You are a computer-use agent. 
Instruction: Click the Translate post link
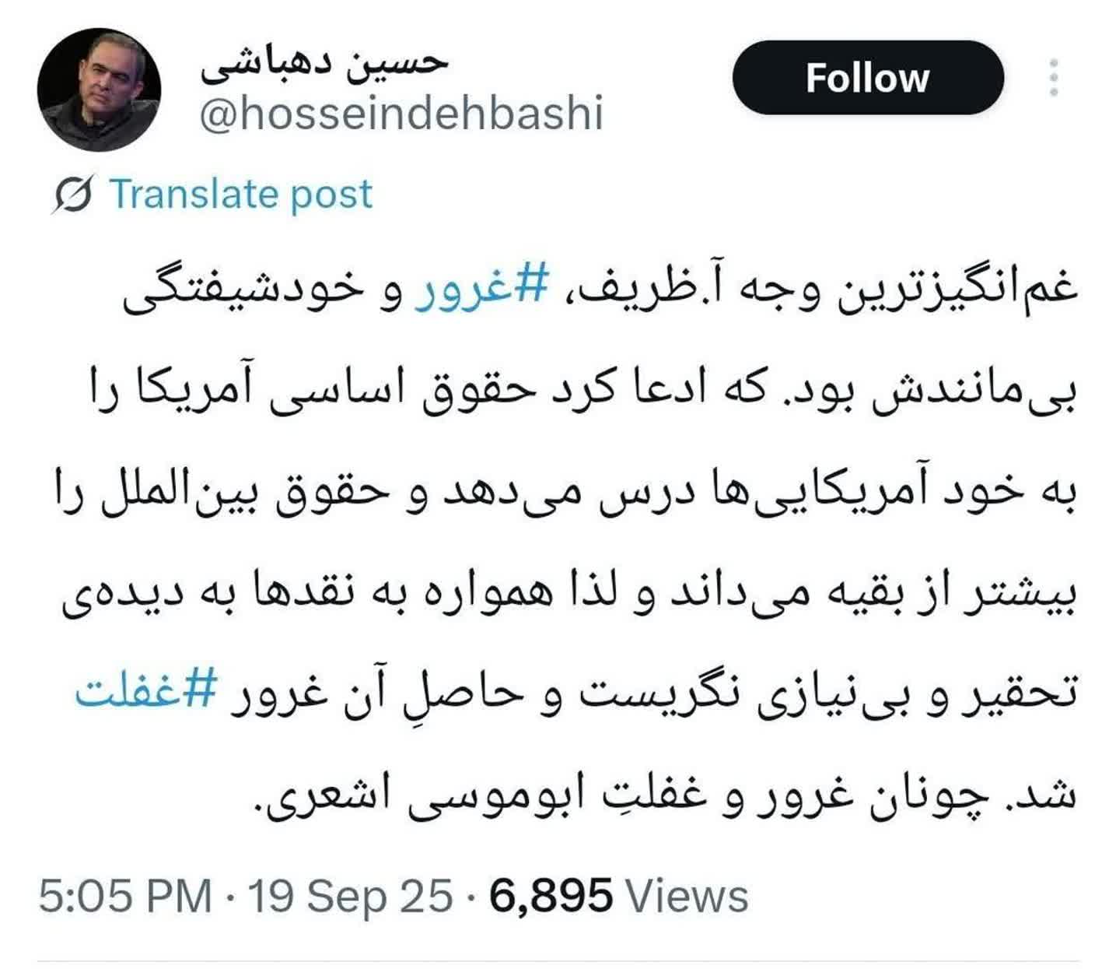(241, 195)
